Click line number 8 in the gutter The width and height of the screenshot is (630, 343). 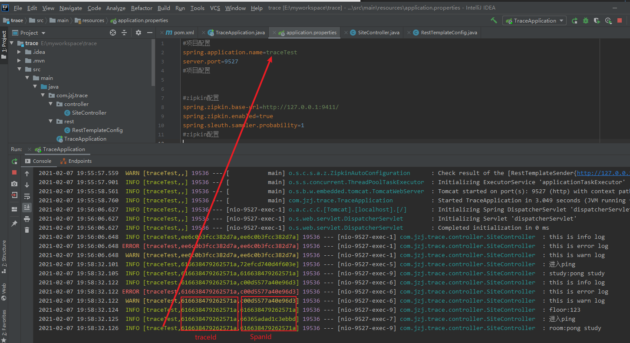(162, 107)
